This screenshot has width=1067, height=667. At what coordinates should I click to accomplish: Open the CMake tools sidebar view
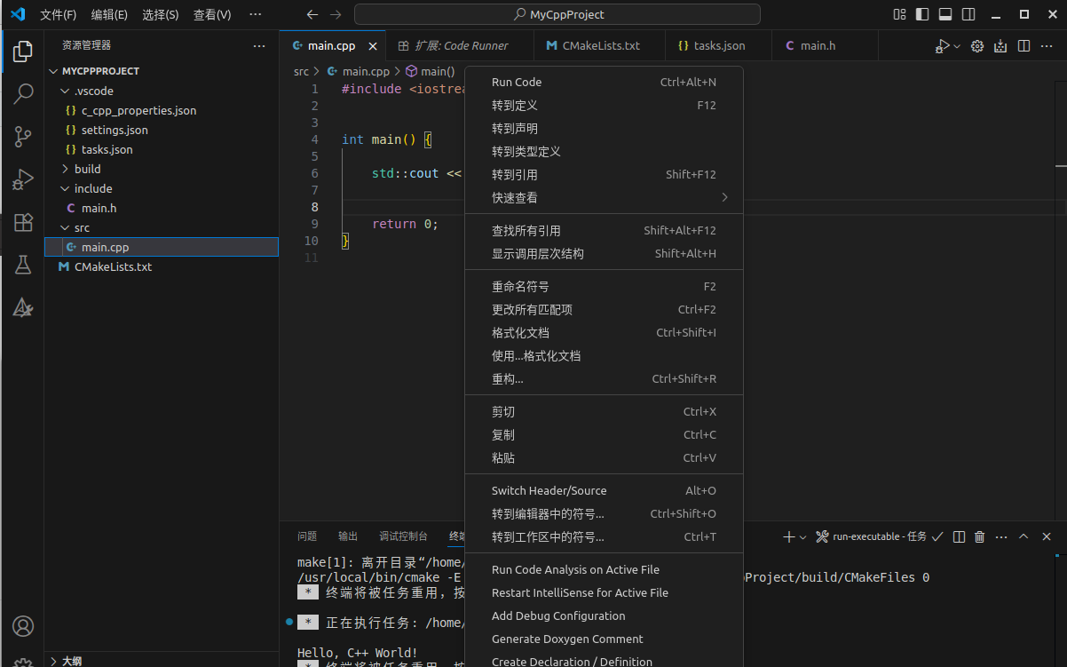[x=22, y=307]
